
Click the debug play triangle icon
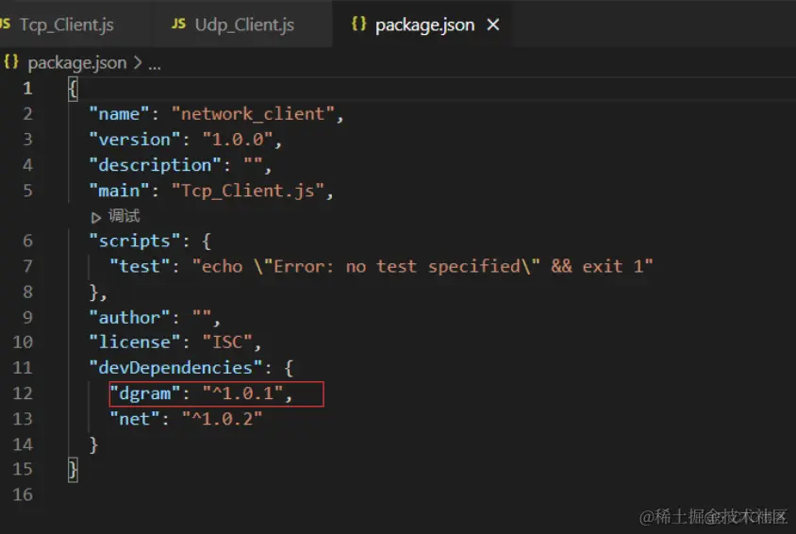tap(95, 218)
